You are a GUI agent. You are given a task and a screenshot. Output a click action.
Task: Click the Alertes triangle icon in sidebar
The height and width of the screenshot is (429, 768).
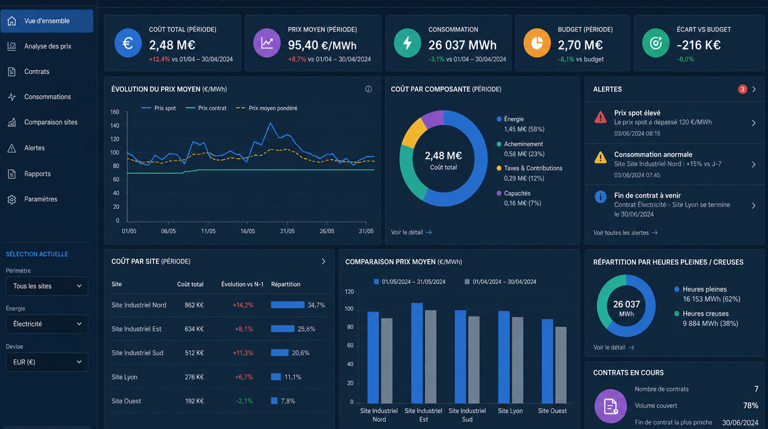11,148
